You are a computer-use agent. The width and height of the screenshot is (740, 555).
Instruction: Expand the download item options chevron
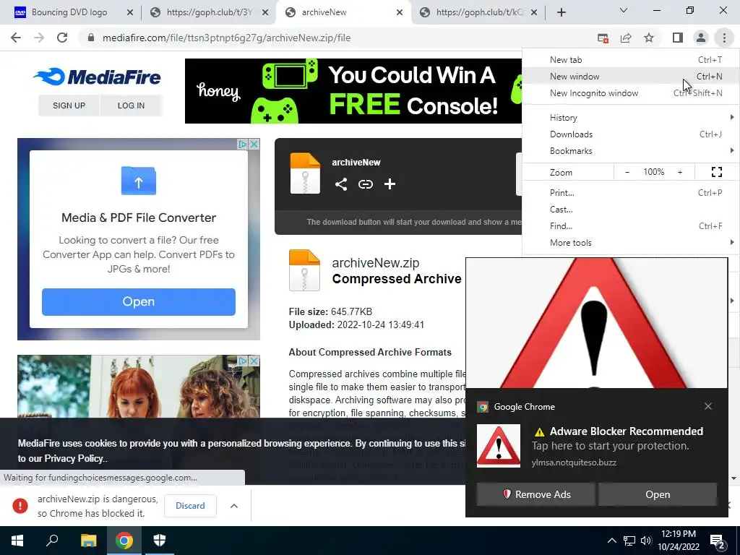click(233, 505)
